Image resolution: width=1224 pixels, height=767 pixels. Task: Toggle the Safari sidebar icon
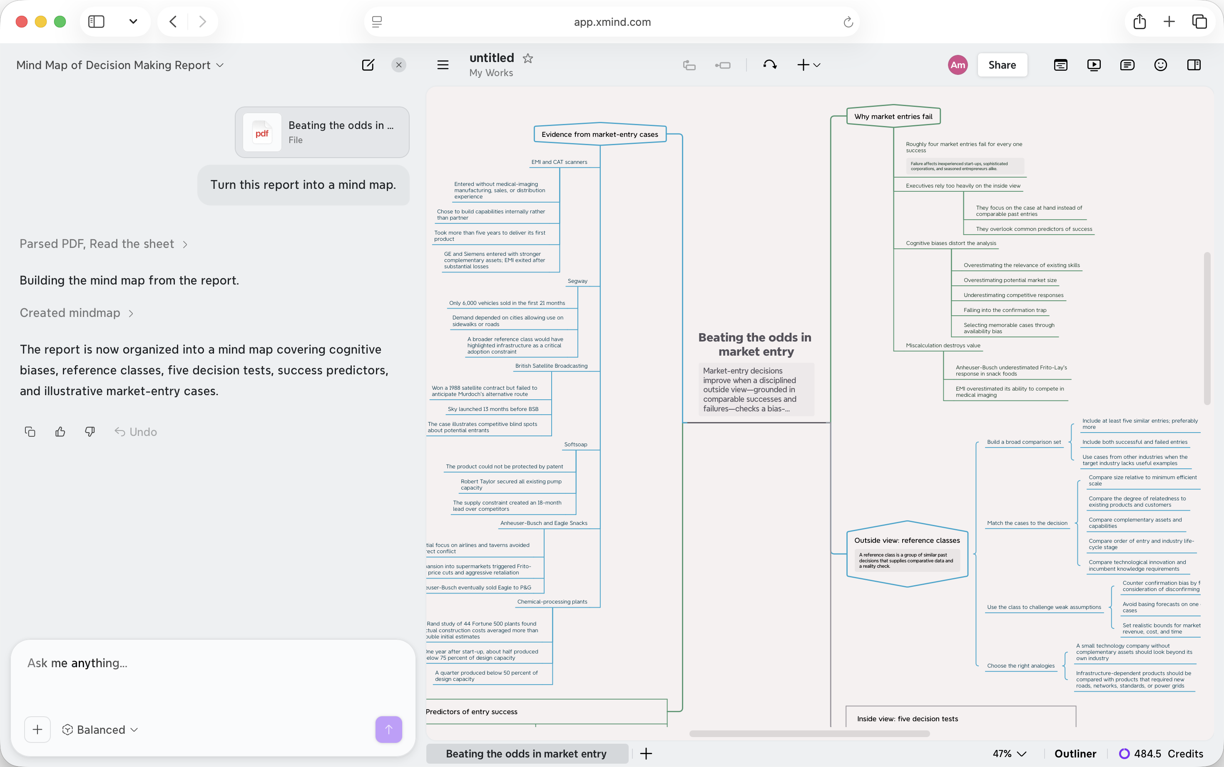click(x=97, y=21)
